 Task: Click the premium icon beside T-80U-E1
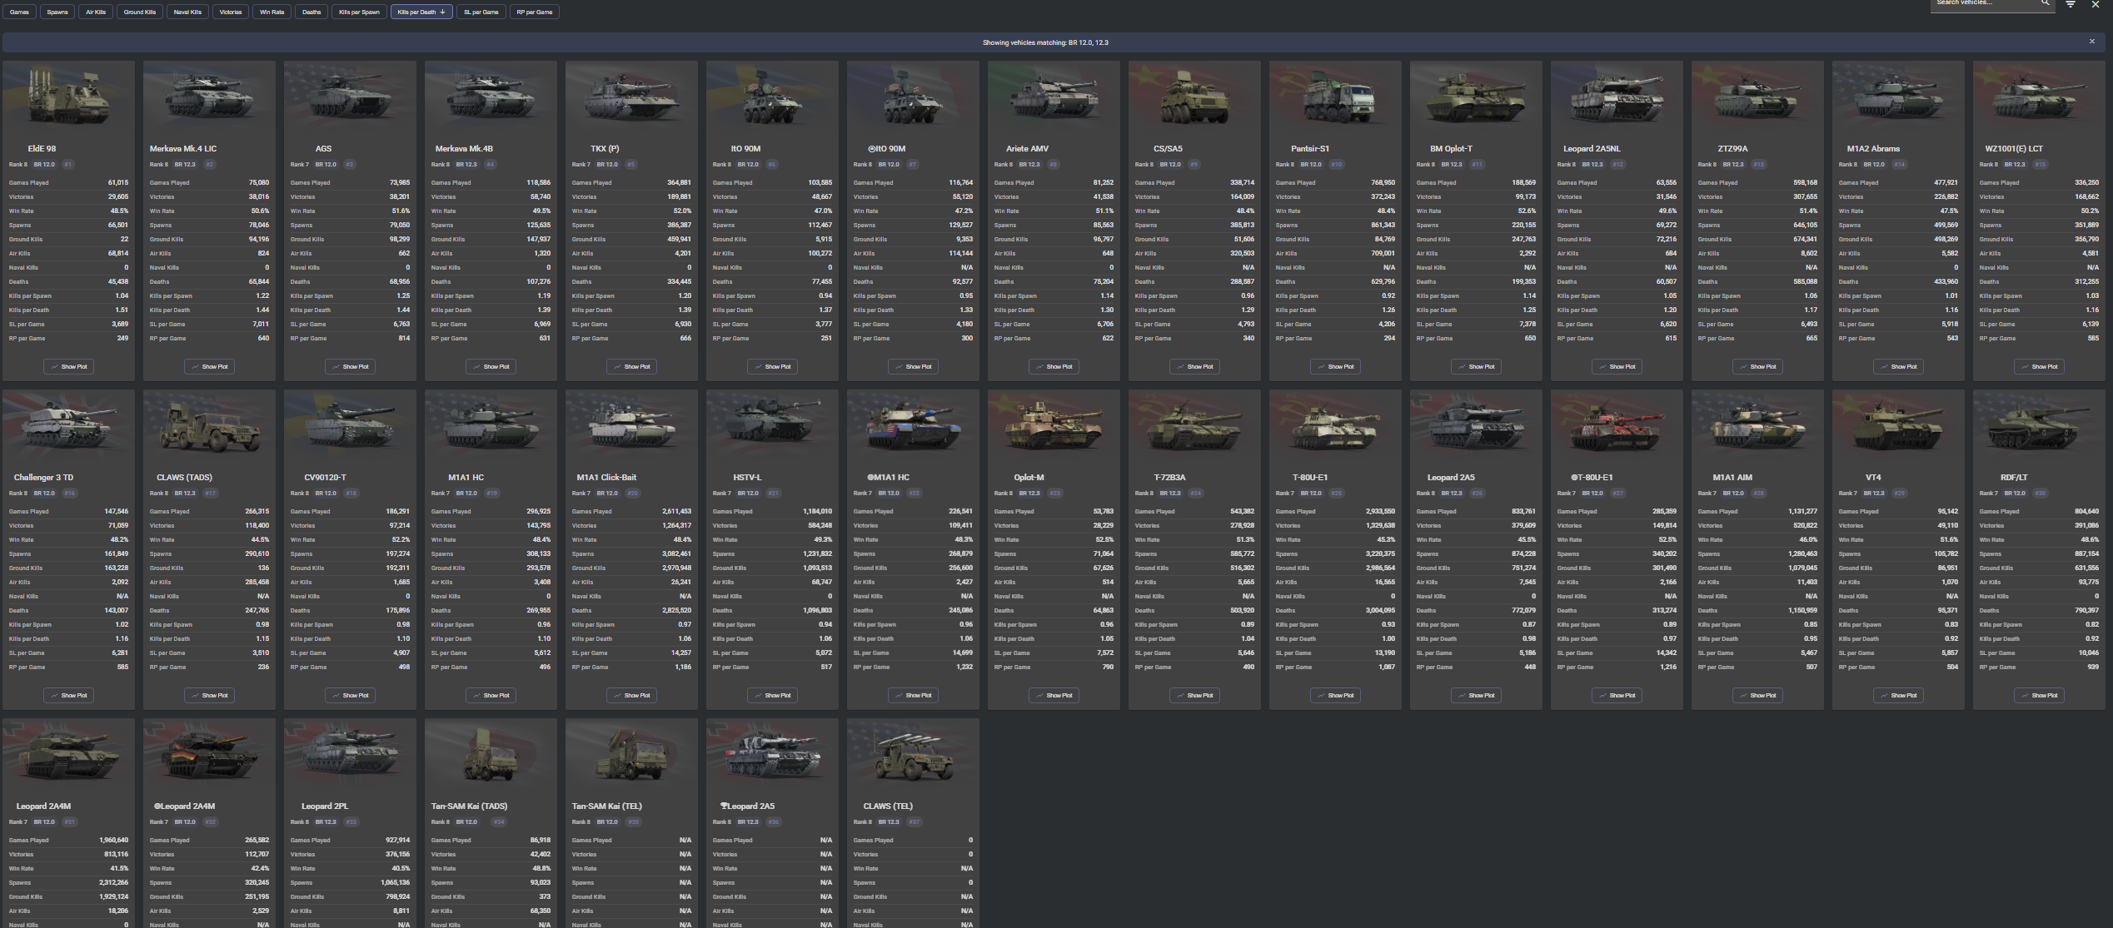pos(1574,478)
